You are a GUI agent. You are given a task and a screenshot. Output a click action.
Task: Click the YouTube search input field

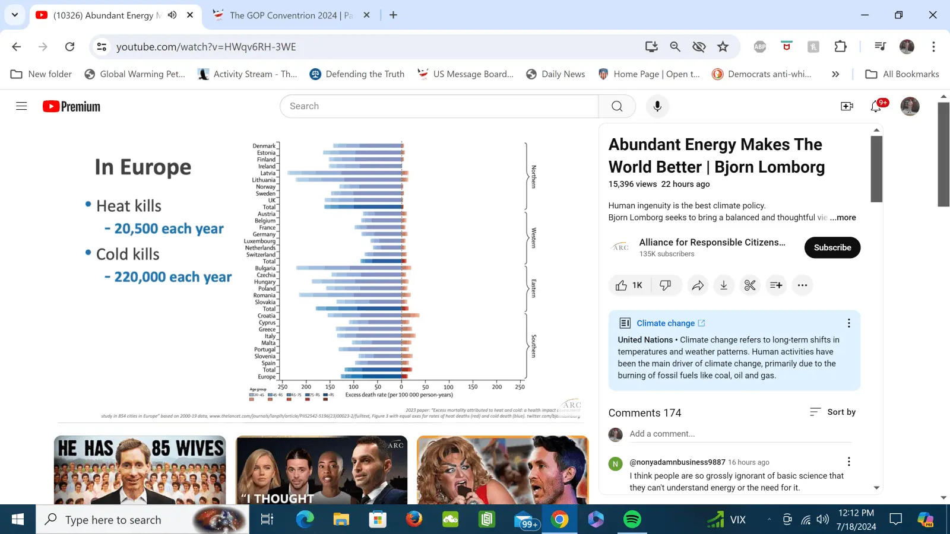[439, 106]
